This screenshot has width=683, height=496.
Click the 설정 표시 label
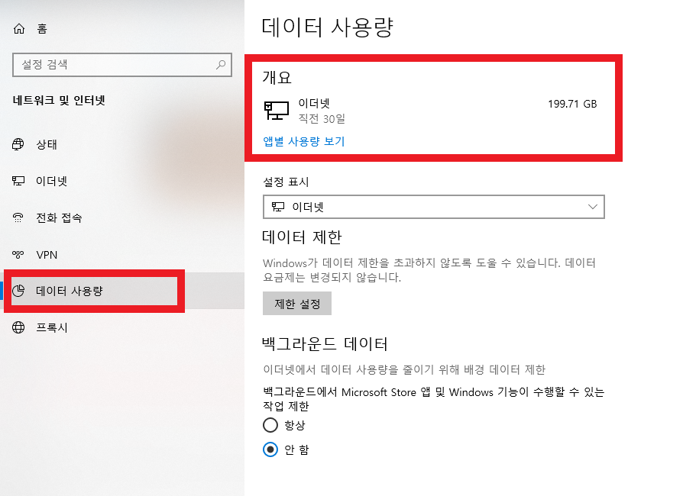286,182
